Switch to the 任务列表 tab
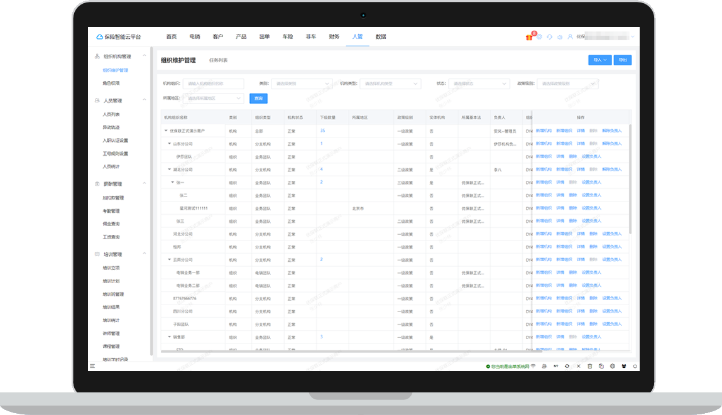The image size is (722, 415). click(x=218, y=60)
